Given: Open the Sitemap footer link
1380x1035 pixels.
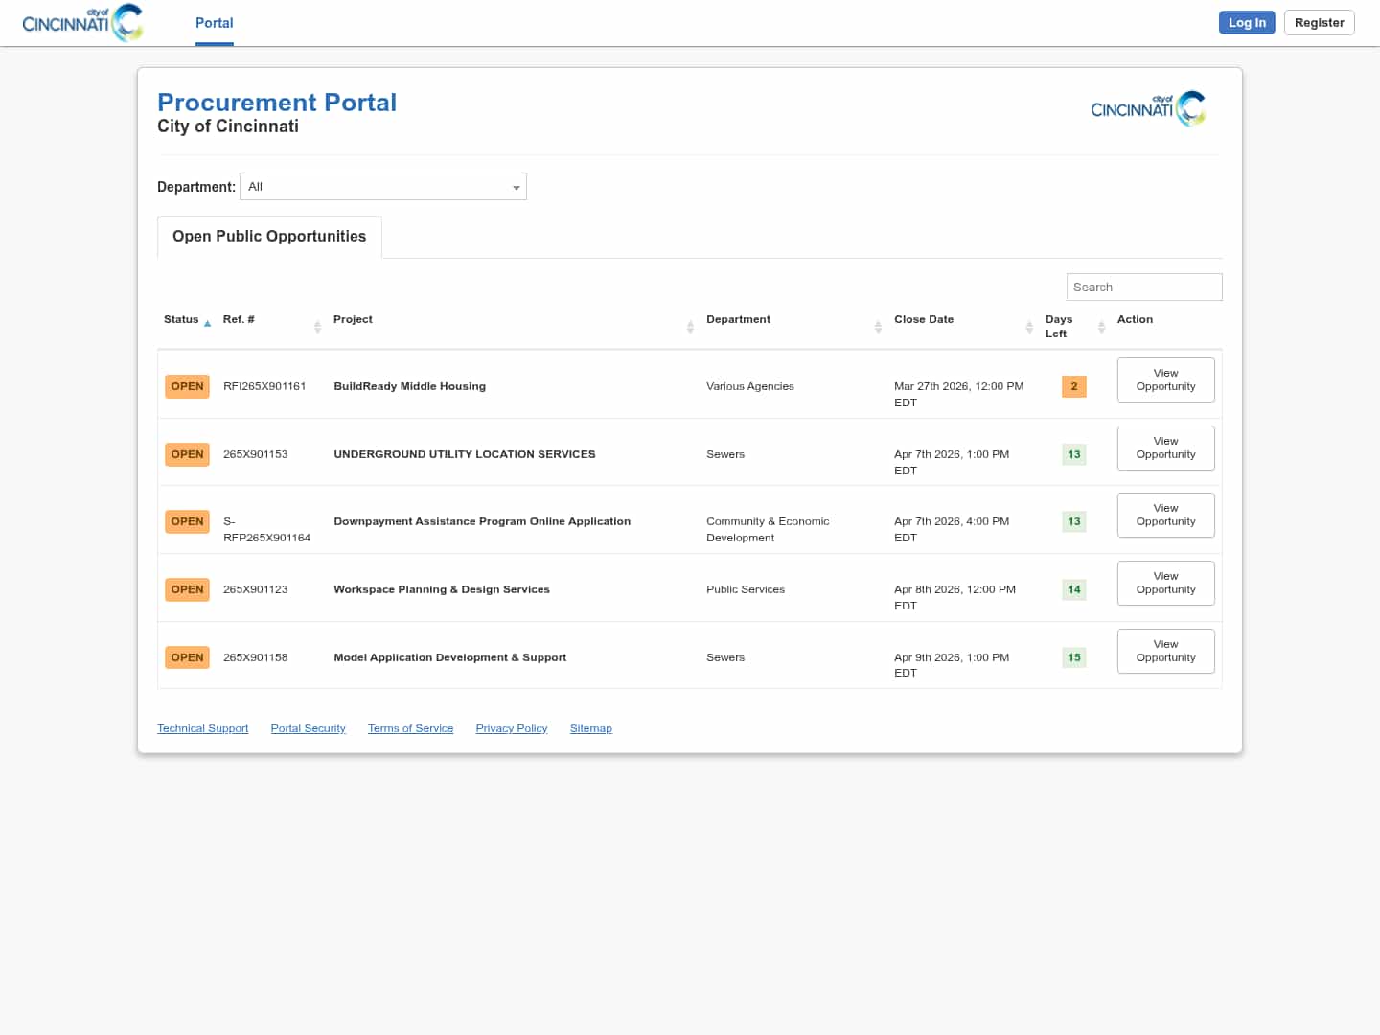Looking at the screenshot, I should click(590, 729).
